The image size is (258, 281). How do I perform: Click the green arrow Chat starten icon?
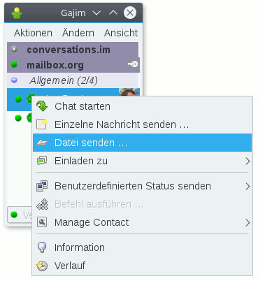click(42, 106)
